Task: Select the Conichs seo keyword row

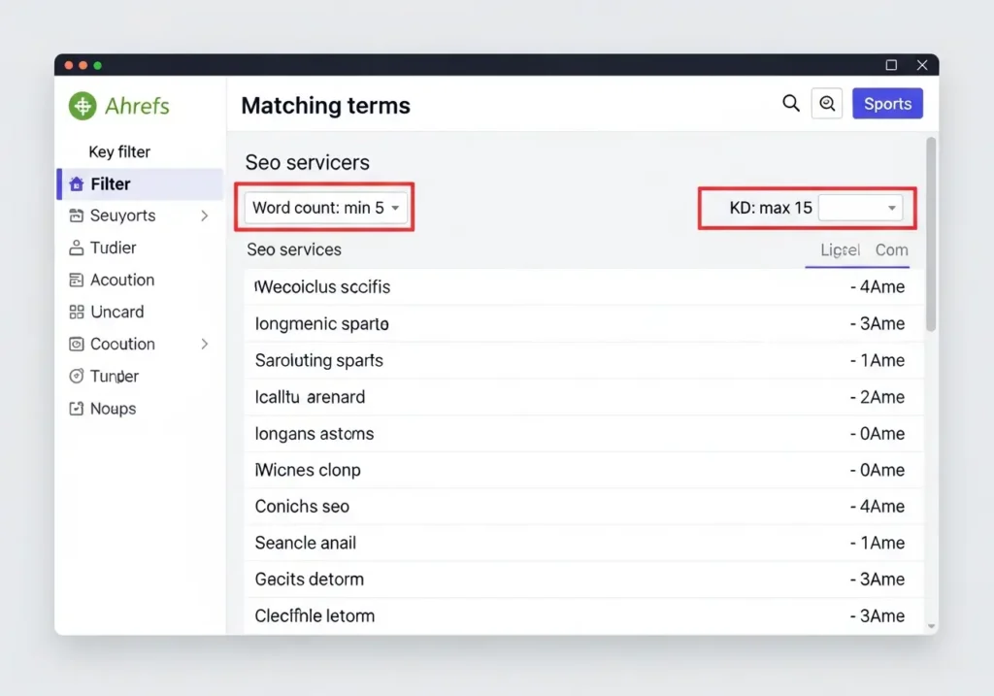Action: [x=582, y=507]
